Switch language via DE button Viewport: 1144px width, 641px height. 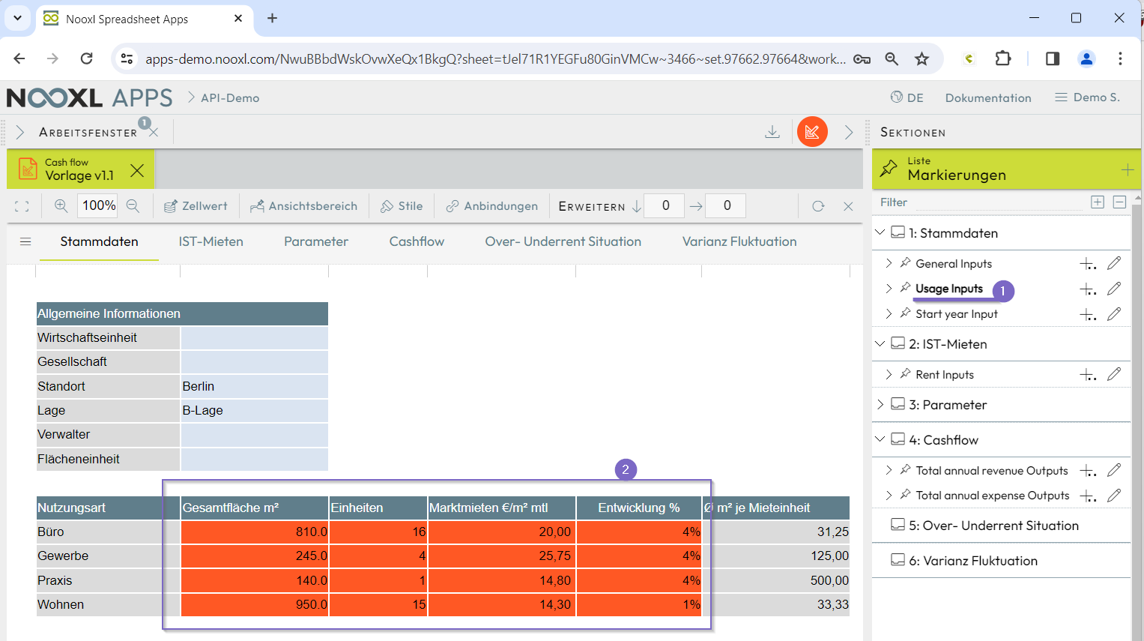pos(907,97)
